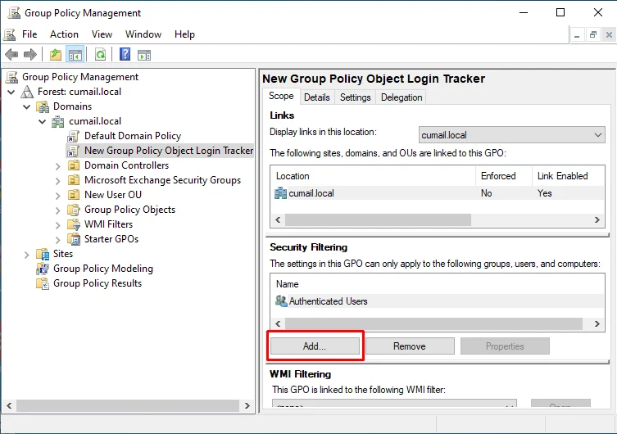
Task: Click the New User OU folder icon
Action: pos(74,195)
